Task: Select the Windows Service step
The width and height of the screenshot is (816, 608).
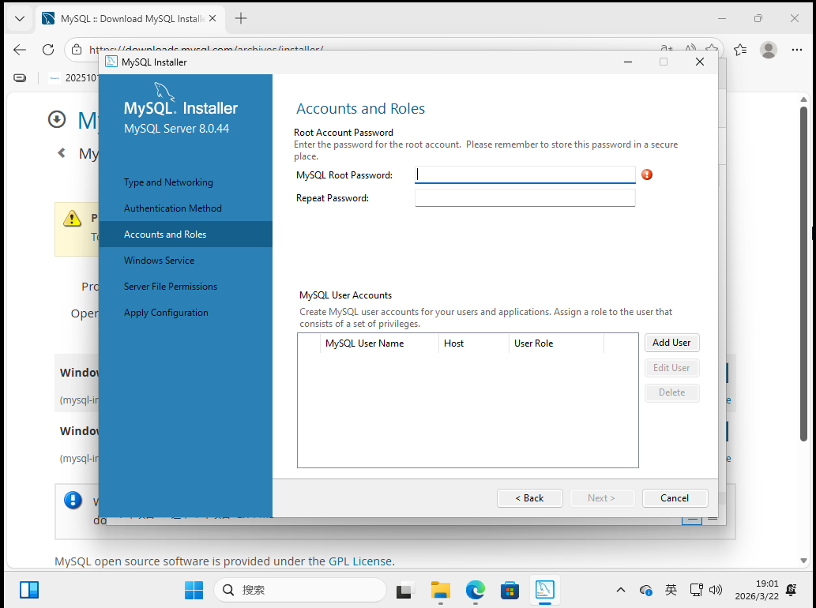Action: [x=159, y=261]
